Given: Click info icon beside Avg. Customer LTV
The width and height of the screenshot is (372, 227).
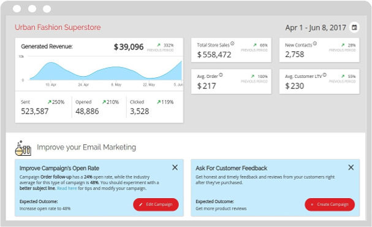Looking at the screenshot, I should [325, 75].
